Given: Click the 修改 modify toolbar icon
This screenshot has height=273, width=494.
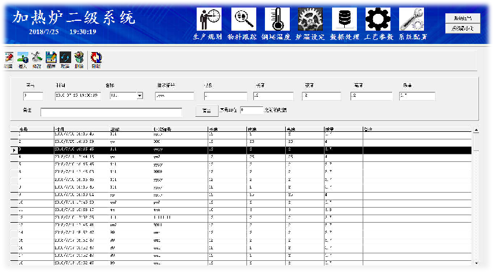Looking at the screenshot, I should tap(36, 60).
